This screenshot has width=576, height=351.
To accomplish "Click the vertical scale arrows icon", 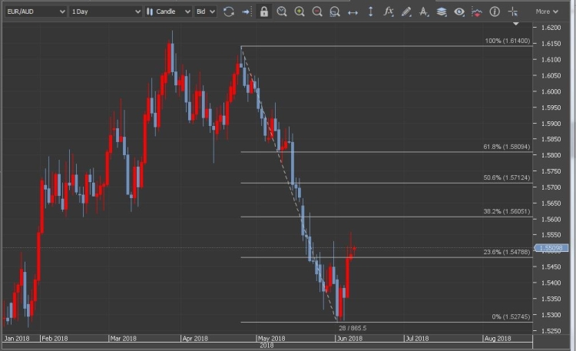I will (x=370, y=12).
